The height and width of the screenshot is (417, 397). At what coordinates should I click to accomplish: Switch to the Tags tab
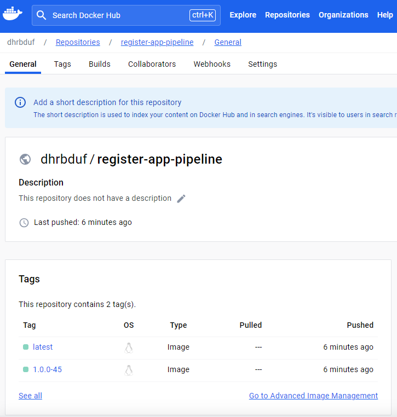[x=62, y=64]
